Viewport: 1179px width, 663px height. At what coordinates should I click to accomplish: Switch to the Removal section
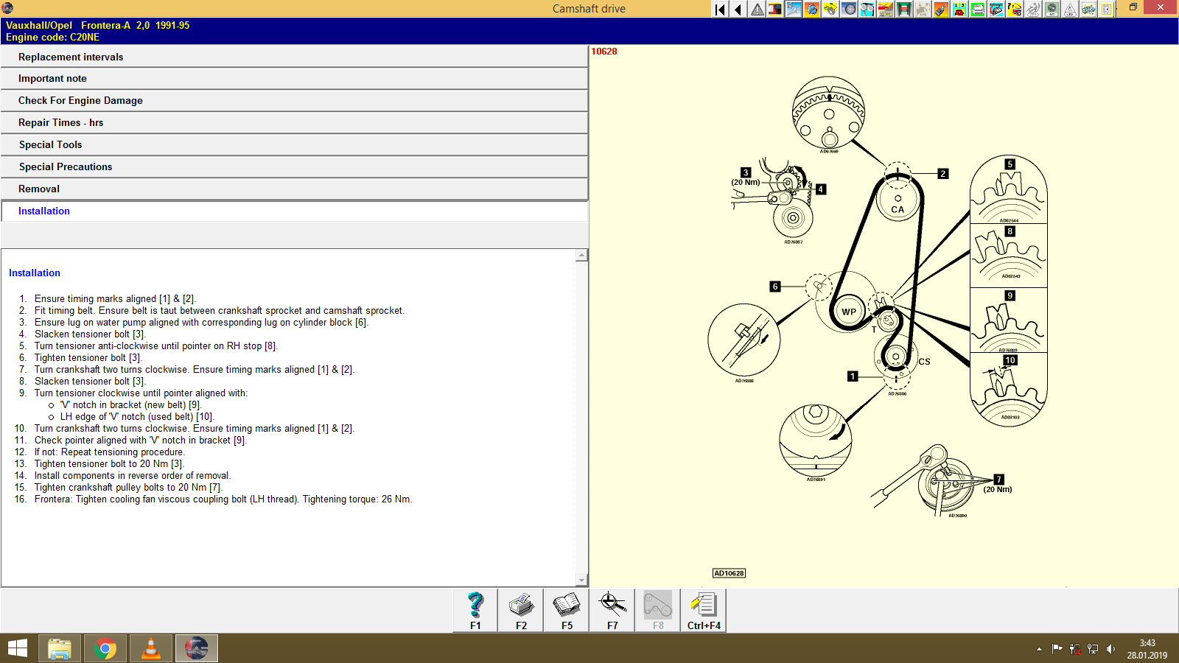coord(295,189)
